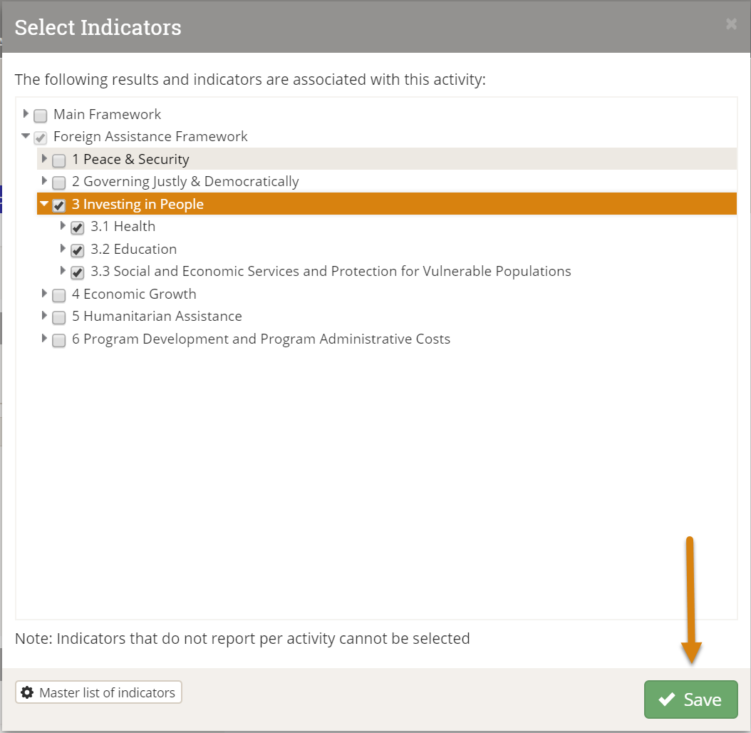This screenshot has width=751, height=733.
Task: Uncheck the 3.2 Education checkbox
Action: [78, 250]
